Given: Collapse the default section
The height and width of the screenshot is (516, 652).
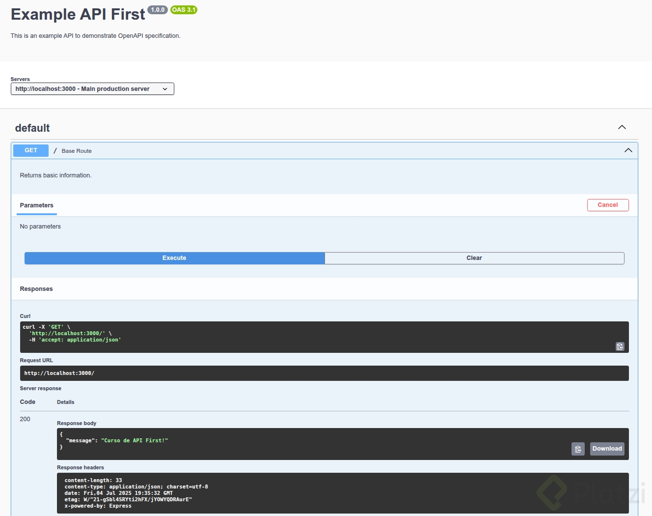Looking at the screenshot, I should 622,127.
